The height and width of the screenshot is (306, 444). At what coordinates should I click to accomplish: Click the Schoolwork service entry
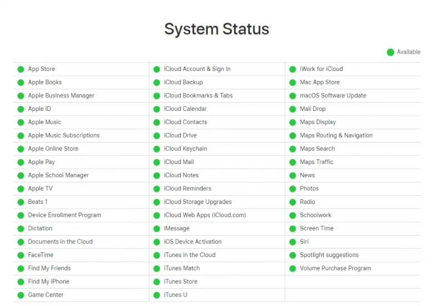point(315,215)
